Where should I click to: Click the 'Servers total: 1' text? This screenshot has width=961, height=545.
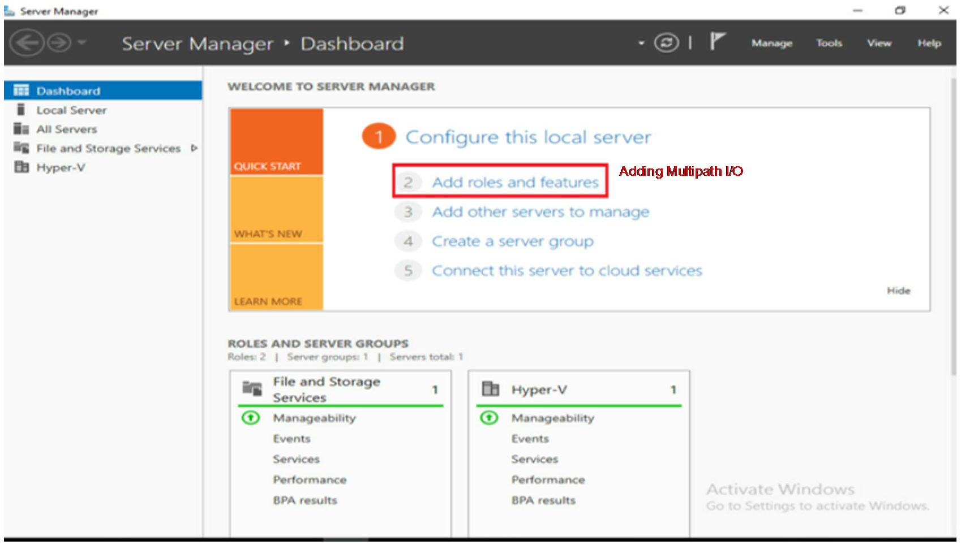point(426,357)
